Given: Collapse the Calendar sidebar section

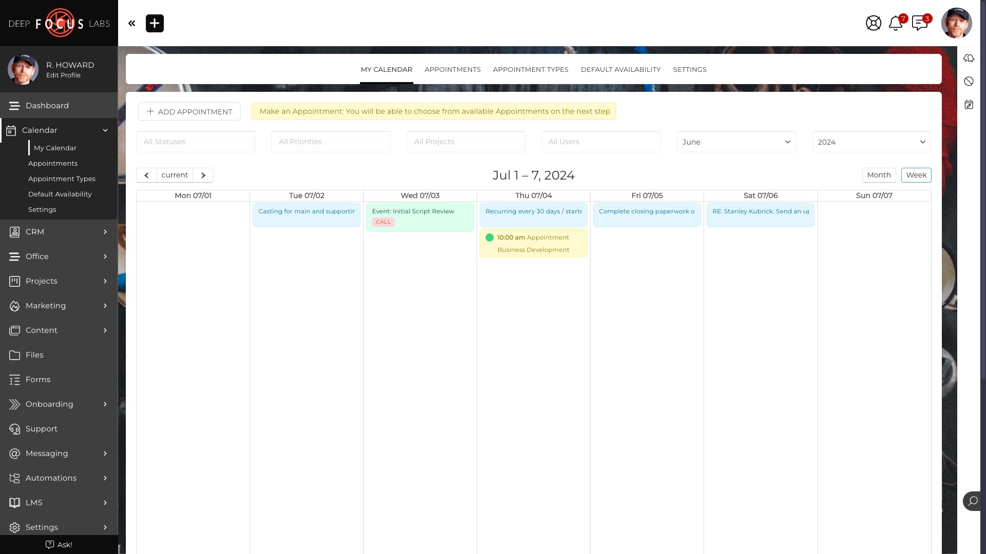Looking at the screenshot, I should [105, 130].
